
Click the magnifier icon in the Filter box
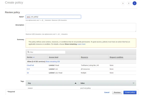point(28,52)
